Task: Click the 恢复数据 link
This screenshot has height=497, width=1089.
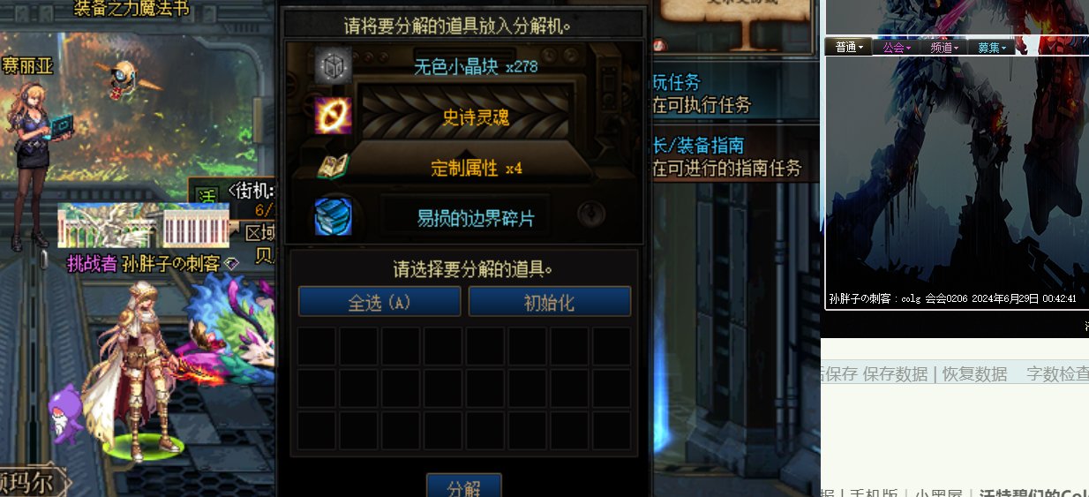Action: coord(974,373)
